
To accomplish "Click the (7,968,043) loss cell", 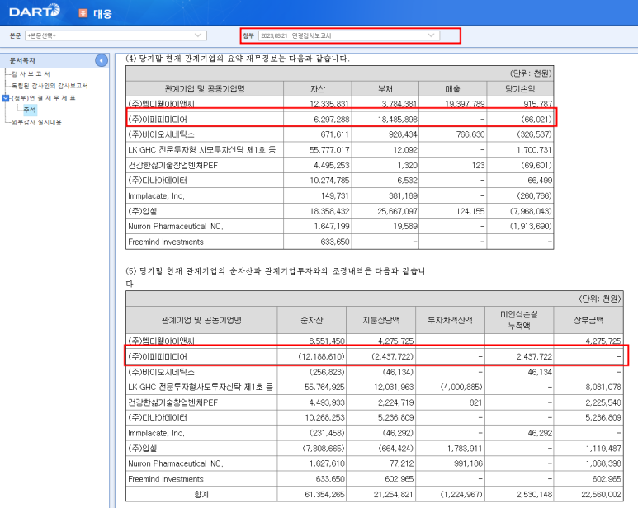I will pyautogui.click(x=531, y=211).
